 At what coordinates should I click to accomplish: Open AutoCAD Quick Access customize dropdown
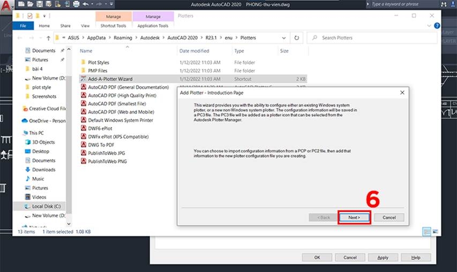[111, 4]
